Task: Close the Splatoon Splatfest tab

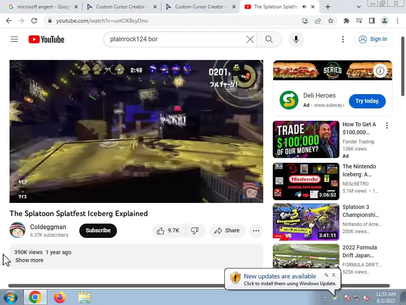Action: coord(313,7)
